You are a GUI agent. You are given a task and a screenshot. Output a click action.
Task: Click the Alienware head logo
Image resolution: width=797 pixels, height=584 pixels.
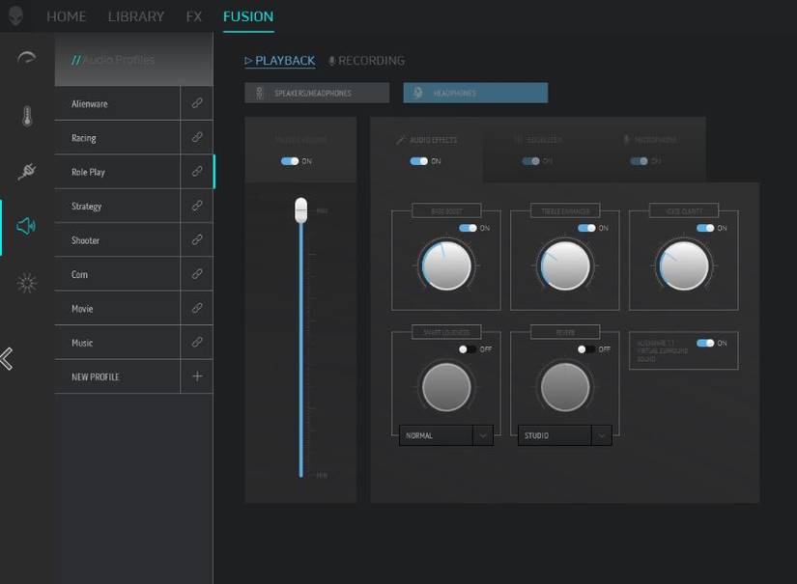(x=15, y=15)
